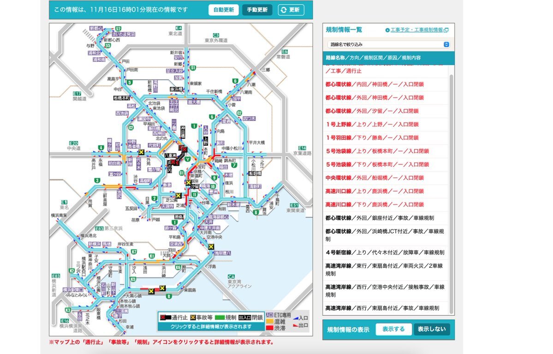553x354 pixels.
Task: Select 都心環状線 内回 神田橋 入口閉鎖 row
Action: pyautogui.click(x=386, y=84)
